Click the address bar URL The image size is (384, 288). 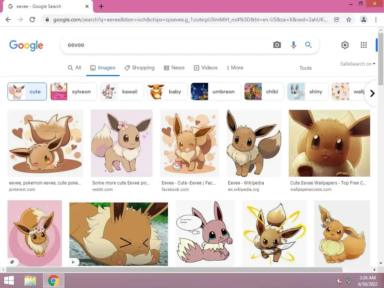tap(190, 19)
